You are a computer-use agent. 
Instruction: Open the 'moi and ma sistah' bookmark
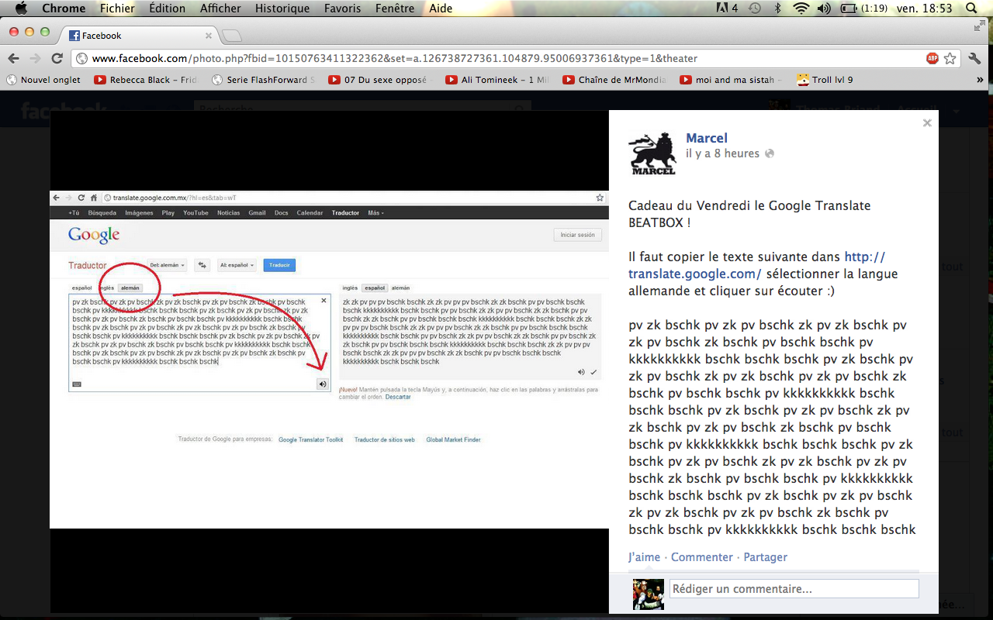pyautogui.click(x=732, y=80)
